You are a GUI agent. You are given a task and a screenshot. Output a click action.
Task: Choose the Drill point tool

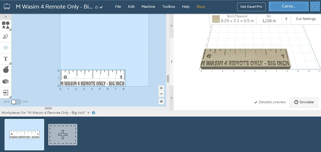(x=6, y=48)
